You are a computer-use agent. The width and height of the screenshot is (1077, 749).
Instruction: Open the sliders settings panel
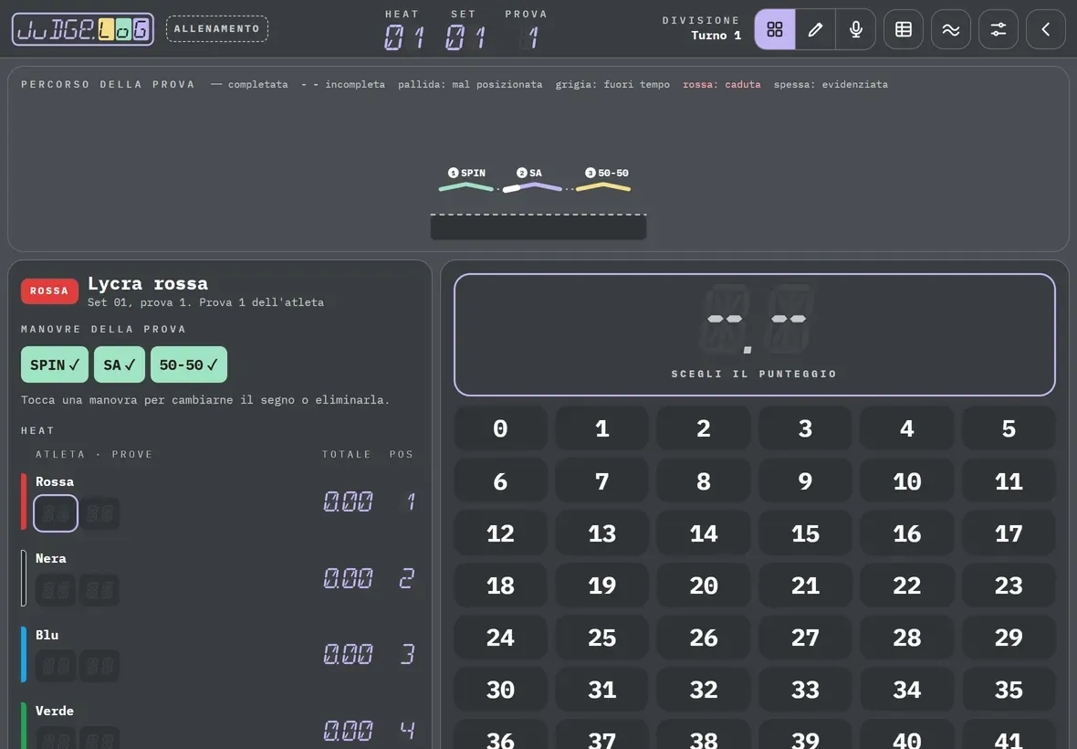pyautogui.click(x=998, y=29)
